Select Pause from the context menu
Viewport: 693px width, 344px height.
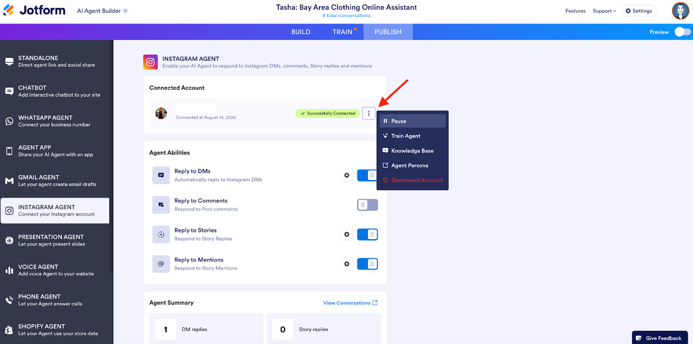click(413, 121)
